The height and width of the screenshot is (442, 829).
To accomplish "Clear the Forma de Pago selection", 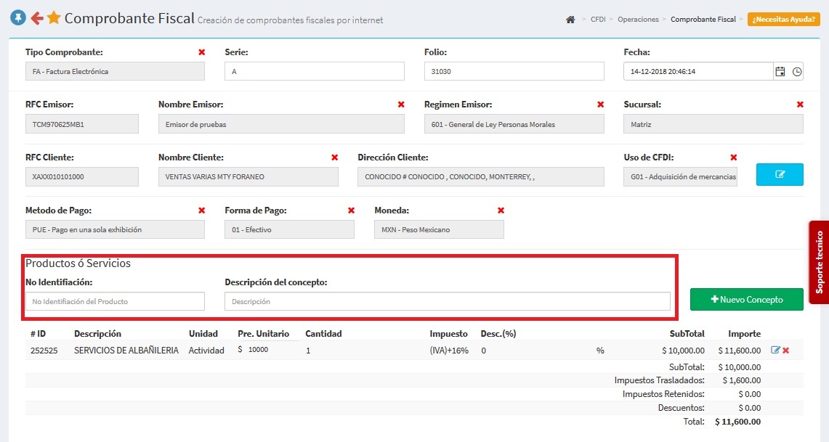I will point(351,210).
